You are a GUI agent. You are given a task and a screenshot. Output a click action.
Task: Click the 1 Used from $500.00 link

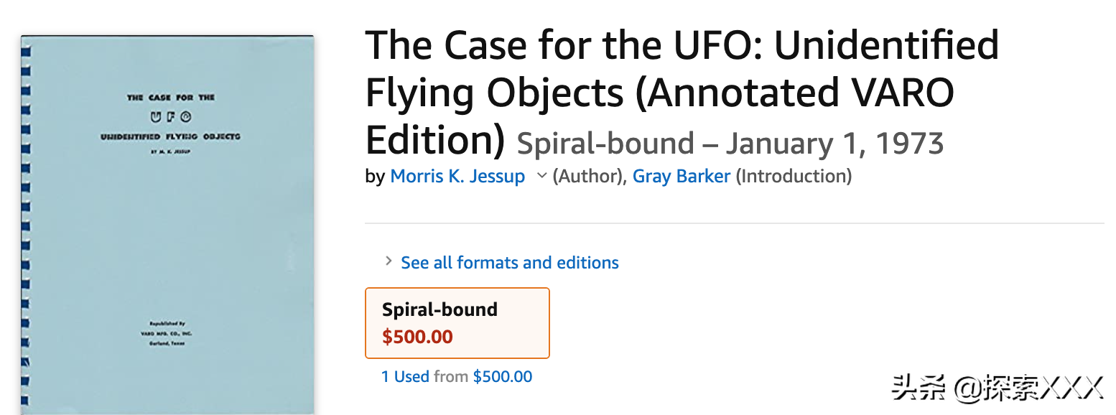click(457, 376)
